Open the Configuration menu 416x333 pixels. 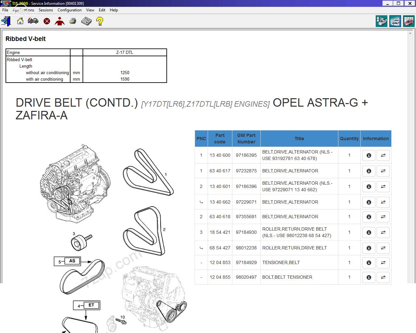coord(70,10)
